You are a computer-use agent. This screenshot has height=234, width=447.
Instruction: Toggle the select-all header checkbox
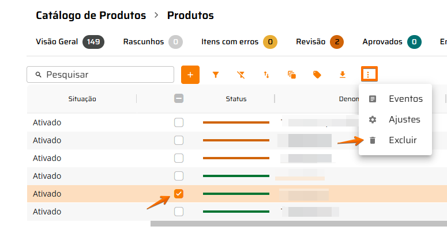point(179,99)
